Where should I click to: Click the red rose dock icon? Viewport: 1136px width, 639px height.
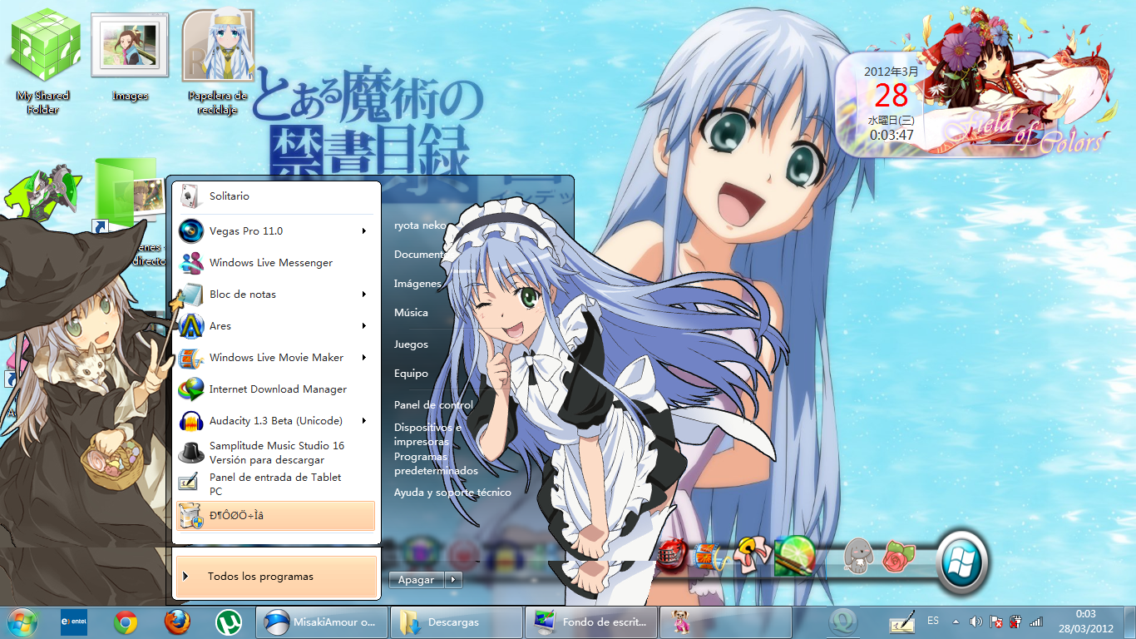(x=898, y=555)
